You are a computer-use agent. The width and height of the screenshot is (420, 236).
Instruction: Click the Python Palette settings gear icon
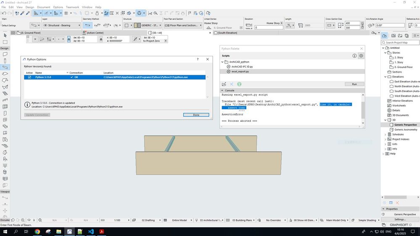[361, 55]
